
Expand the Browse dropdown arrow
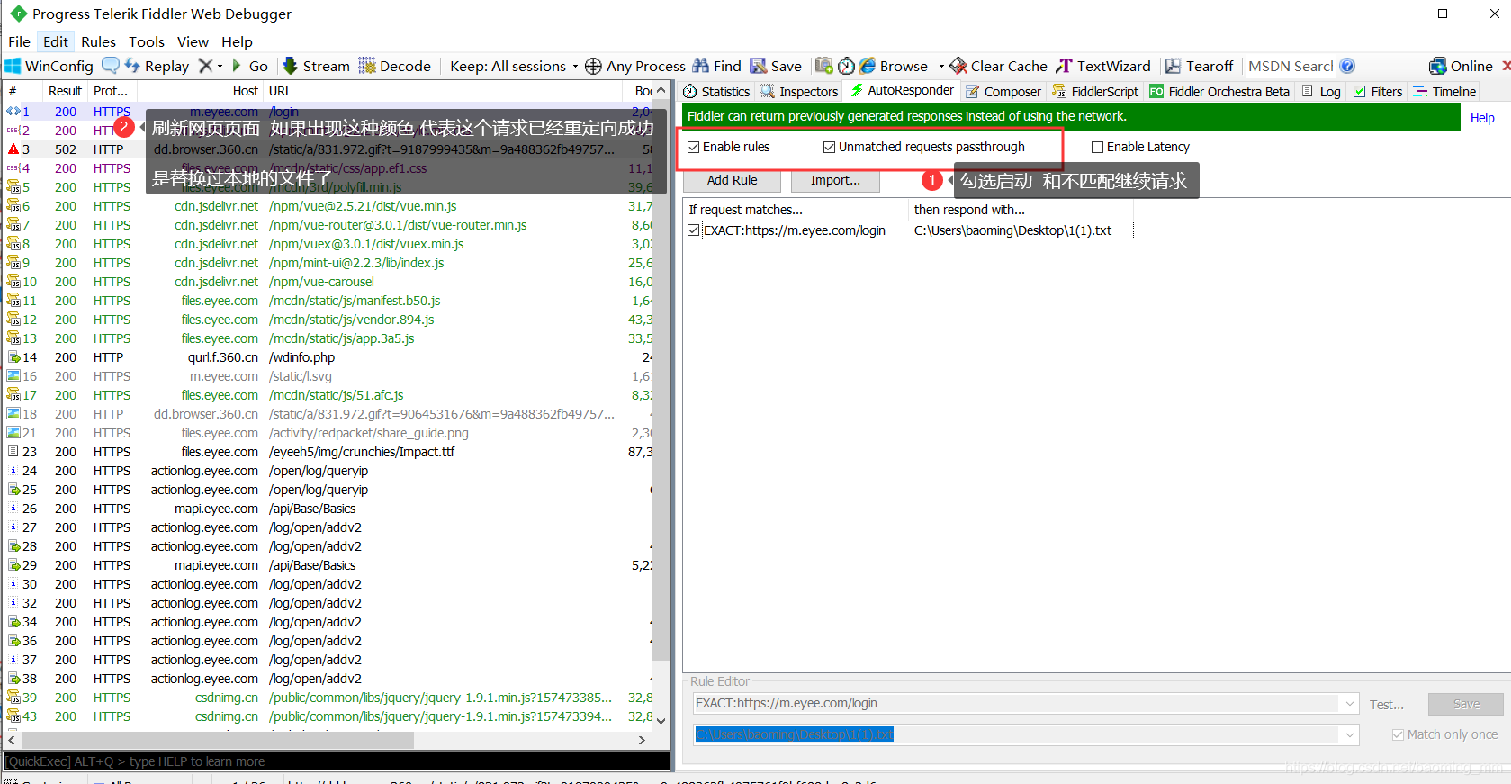(941, 66)
